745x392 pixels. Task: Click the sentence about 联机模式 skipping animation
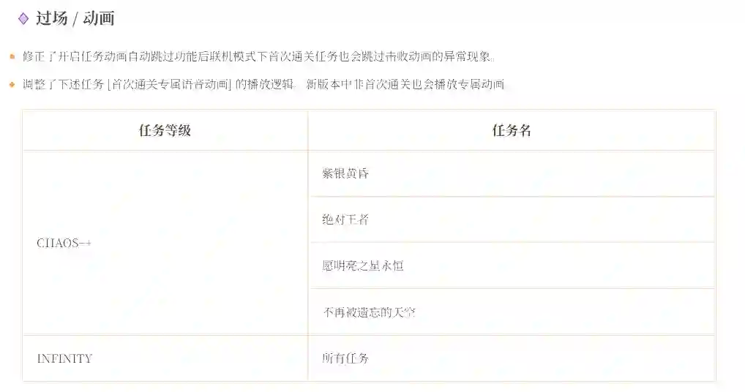258,57
